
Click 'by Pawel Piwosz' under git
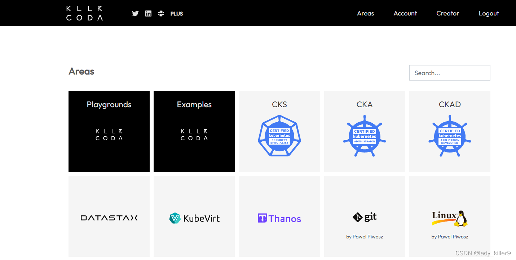tap(365, 237)
